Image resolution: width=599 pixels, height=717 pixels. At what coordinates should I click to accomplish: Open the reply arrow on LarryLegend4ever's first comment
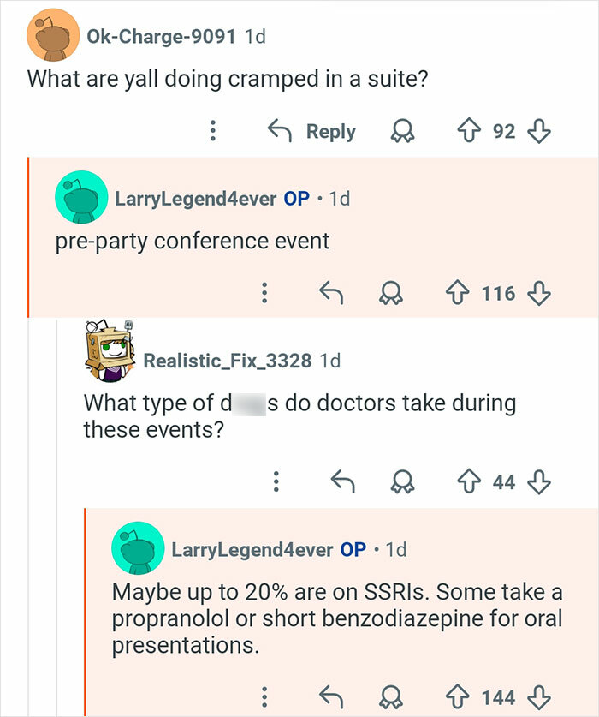click(x=332, y=293)
